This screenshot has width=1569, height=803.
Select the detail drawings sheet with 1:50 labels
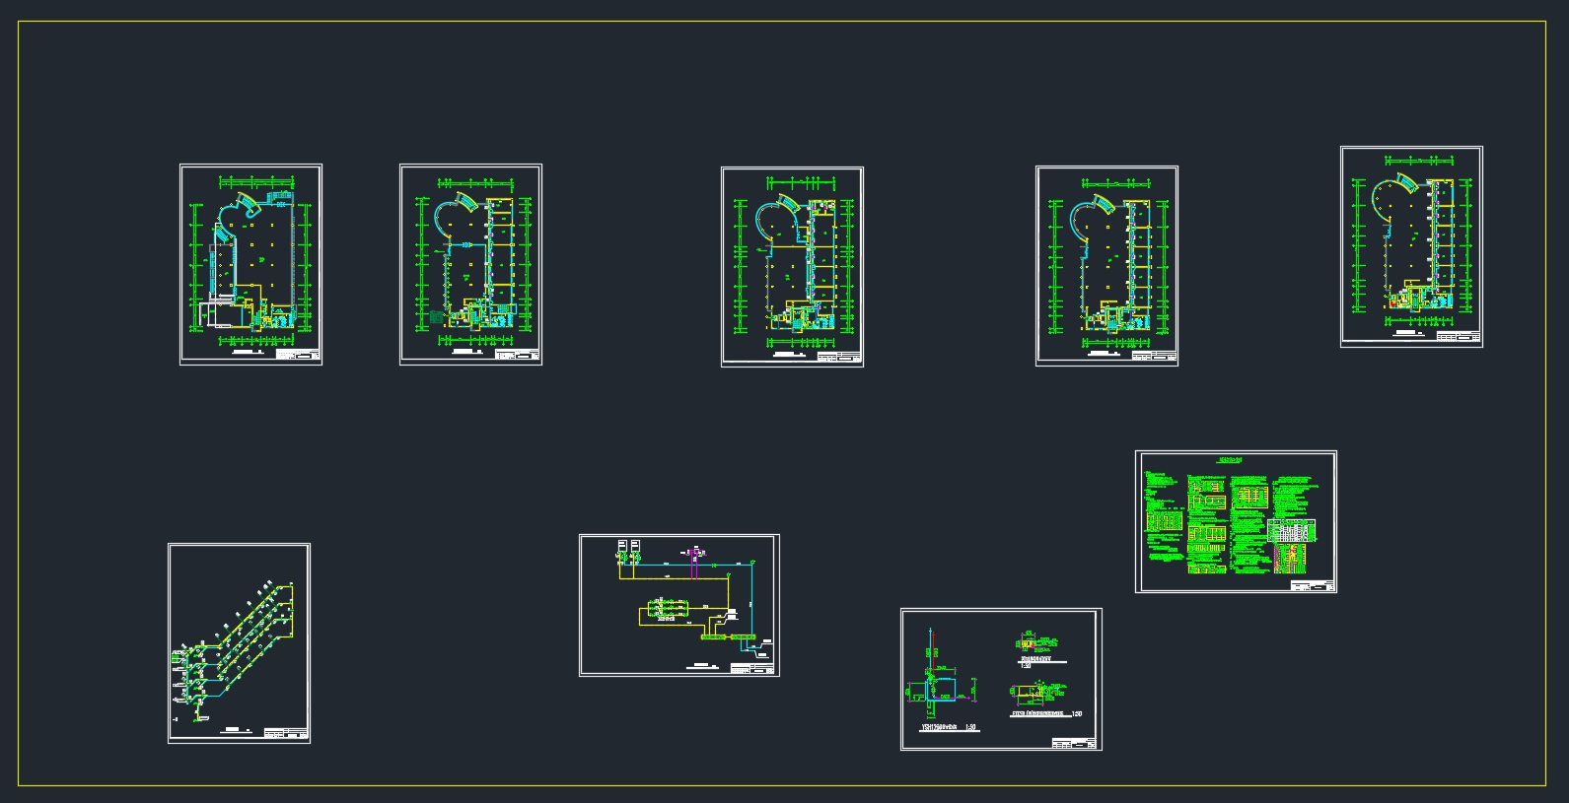(1001, 679)
